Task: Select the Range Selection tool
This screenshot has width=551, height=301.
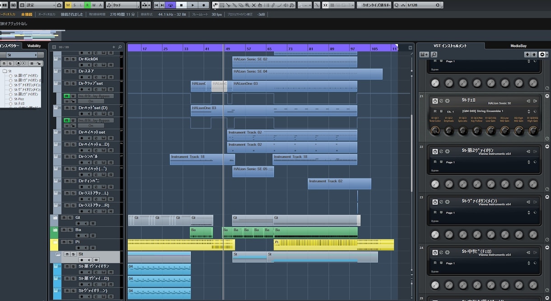Action: pyautogui.click(x=222, y=5)
